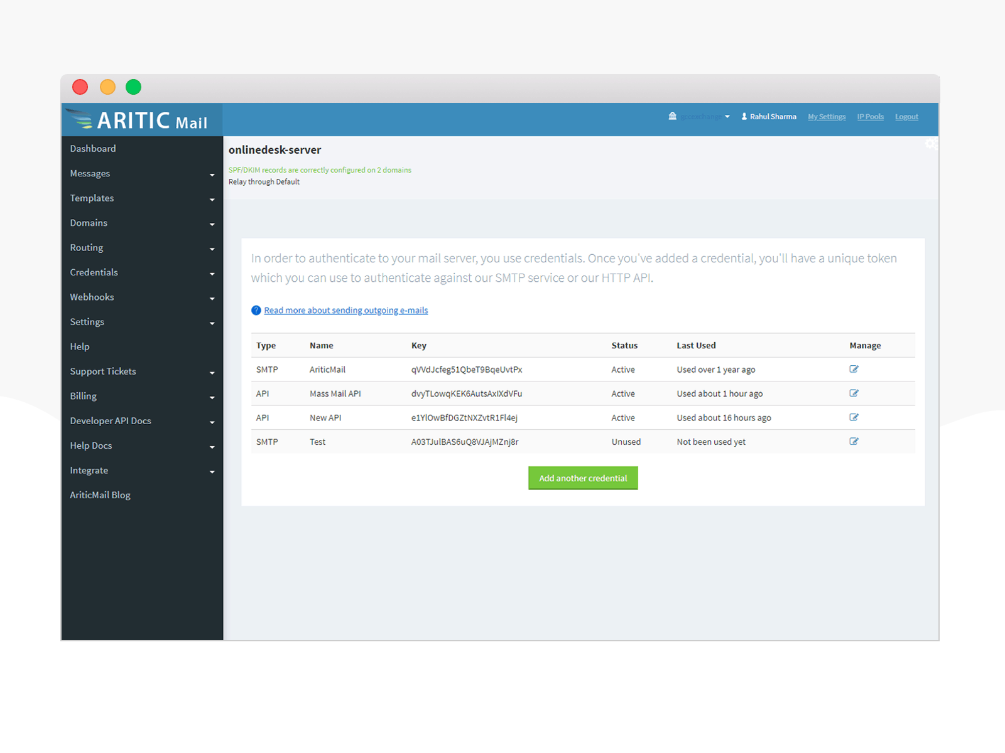Open IP Pools link
The height and width of the screenshot is (753, 1005).
pyautogui.click(x=870, y=117)
